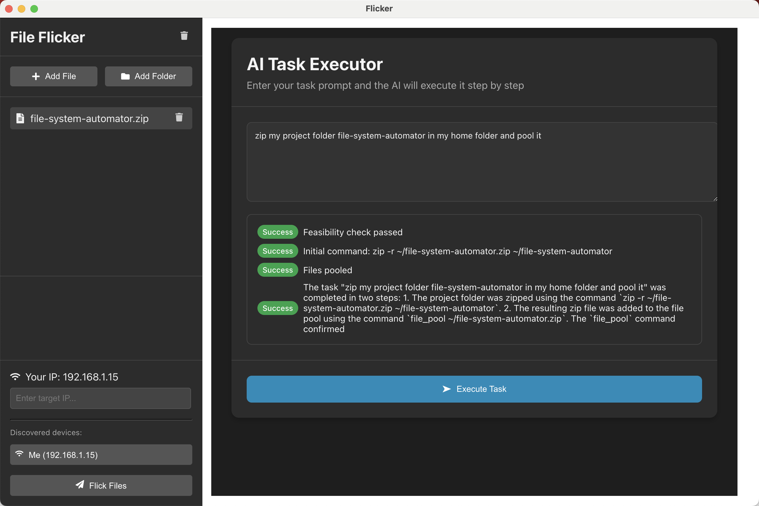This screenshot has width=759, height=506.
Task: Delete file-system-automator.zip using its trash icon
Action: click(179, 117)
